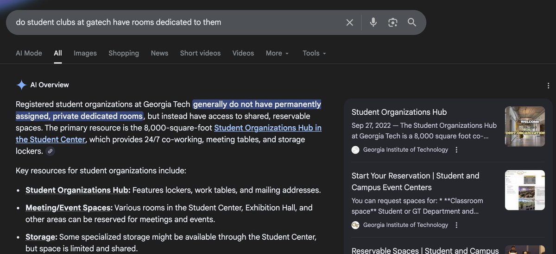Open Google Lens image search icon
Image resolution: width=556 pixels, height=254 pixels.
(393, 22)
